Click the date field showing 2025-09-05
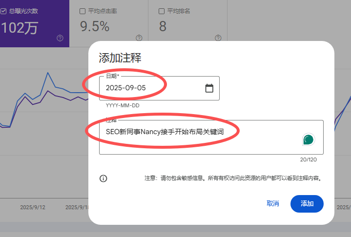This screenshot has width=351, height=237. point(159,88)
